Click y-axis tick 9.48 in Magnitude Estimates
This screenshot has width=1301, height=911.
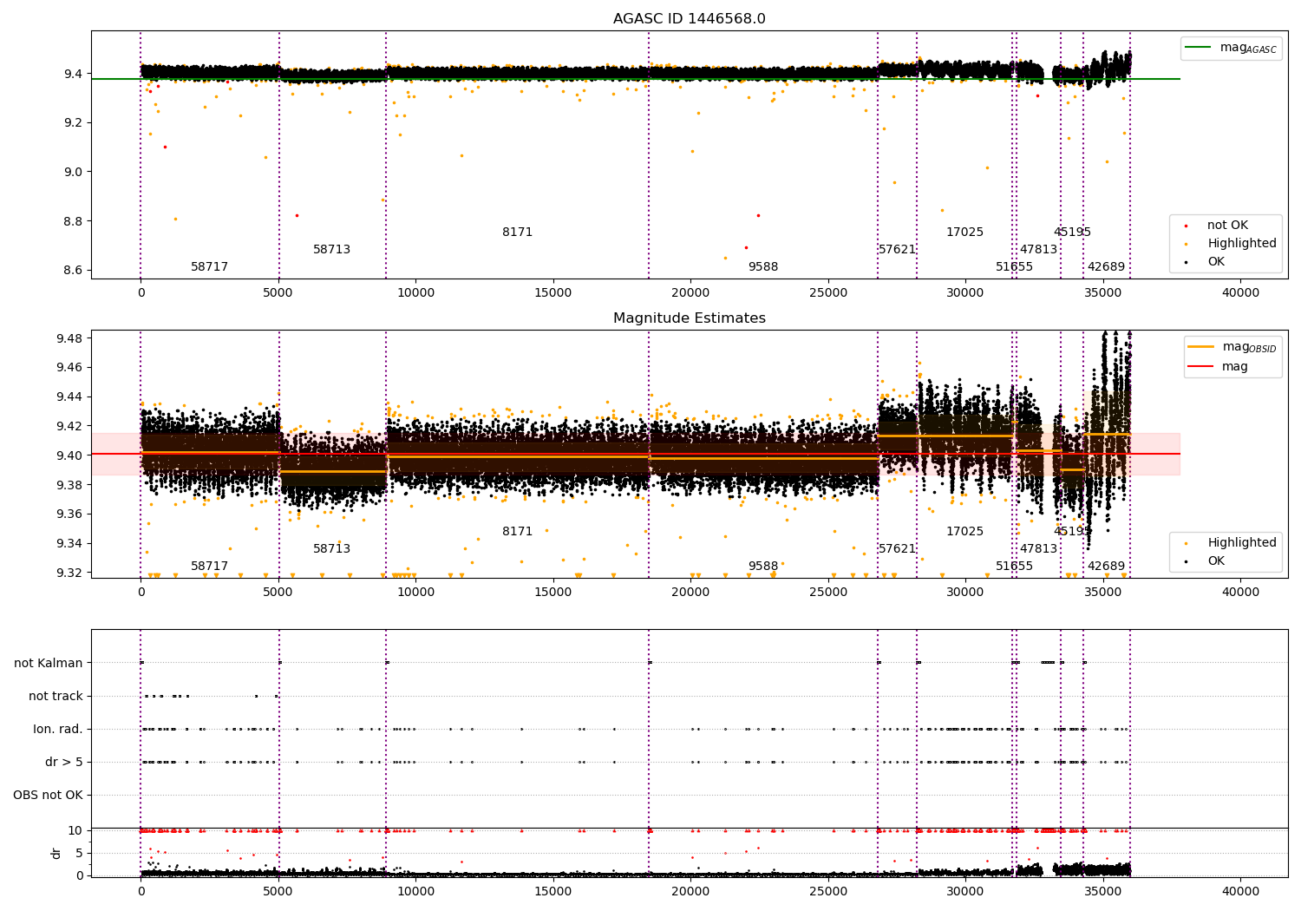coord(70,338)
